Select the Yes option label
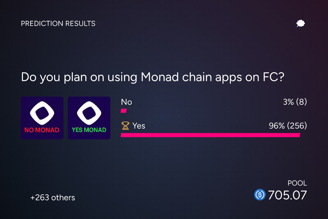This screenshot has height=219, width=328. click(139, 126)
